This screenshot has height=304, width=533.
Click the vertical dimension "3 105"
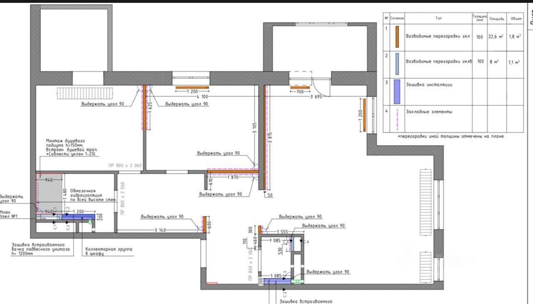pos(254,129)
